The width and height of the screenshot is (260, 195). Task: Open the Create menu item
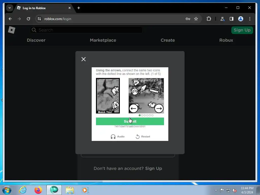pos(168,40)
